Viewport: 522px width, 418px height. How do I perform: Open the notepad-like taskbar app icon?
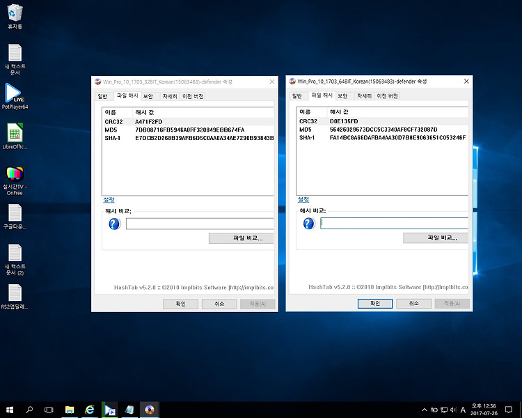click(x=129, y=410)
